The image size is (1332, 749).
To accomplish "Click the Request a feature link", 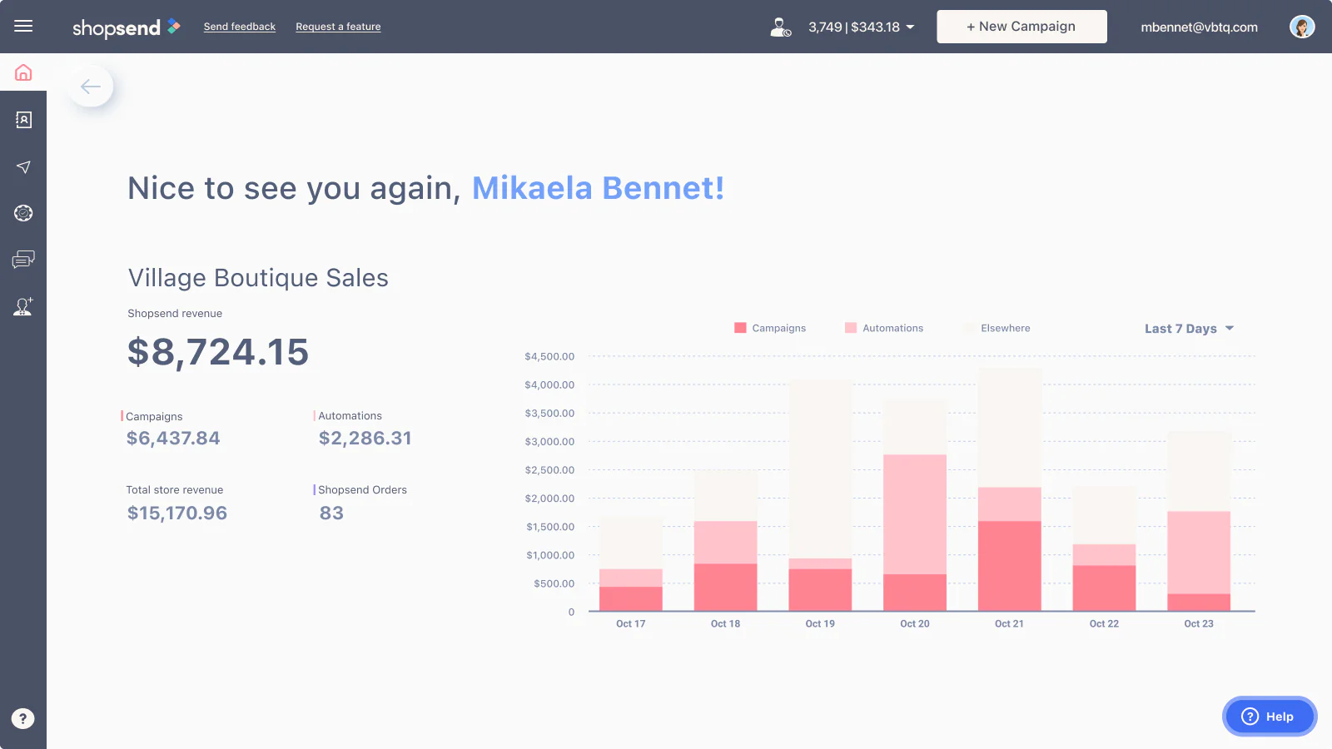I will click(x=338, y=27).
